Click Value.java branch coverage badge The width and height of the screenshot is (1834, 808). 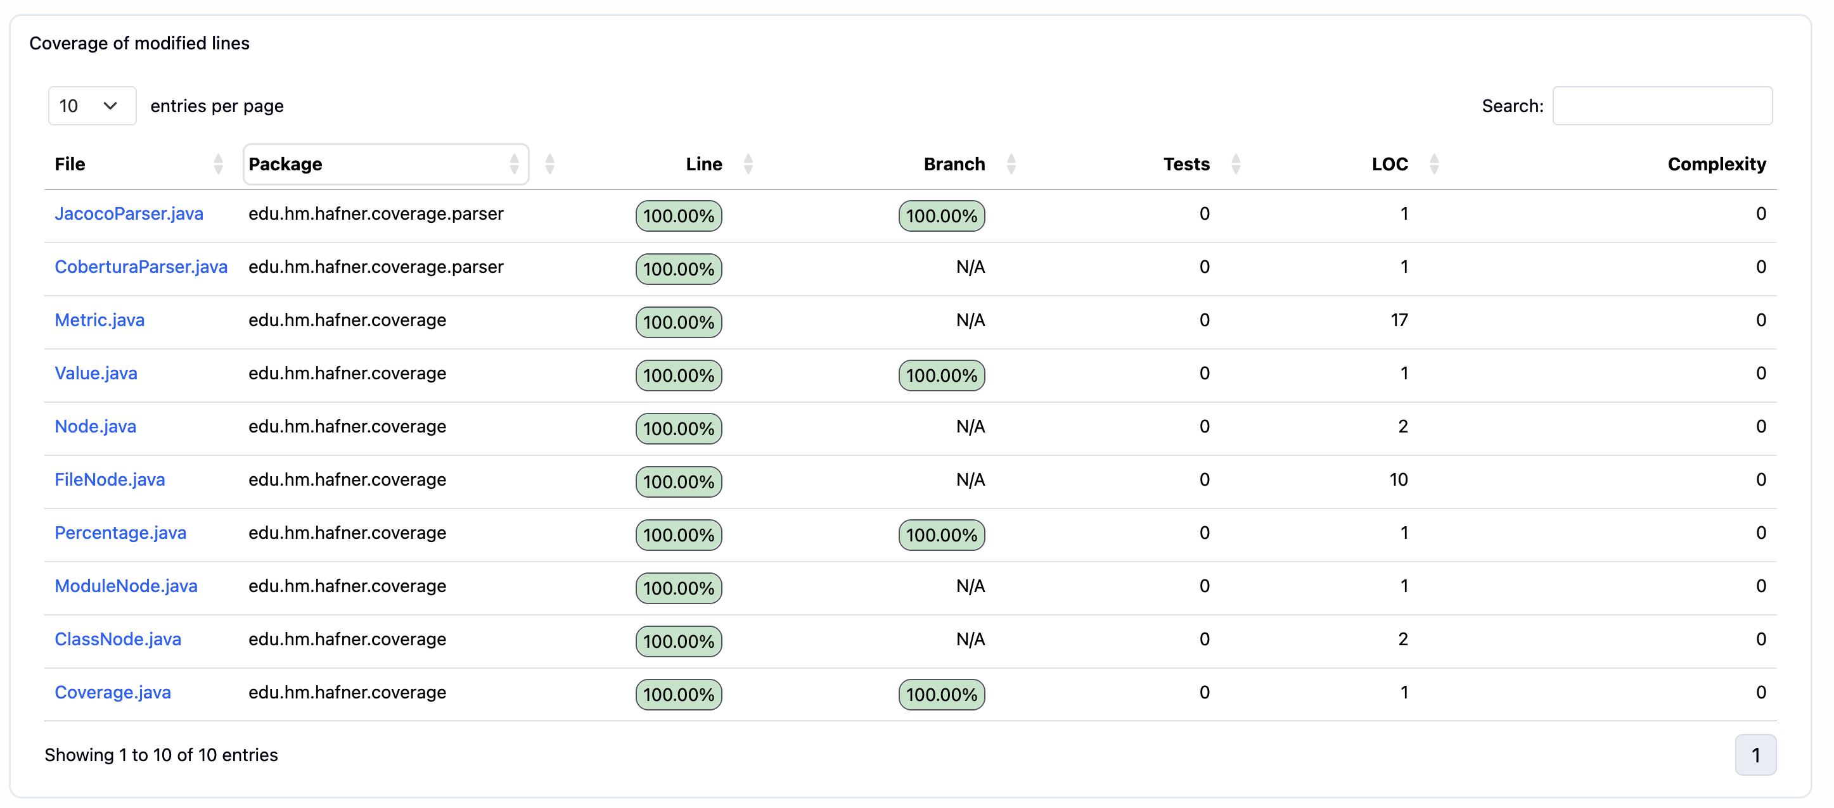[941, 376]
